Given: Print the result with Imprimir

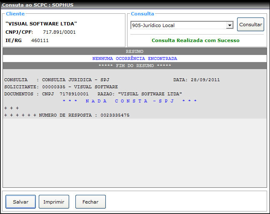Looking at the screenshot, I should tap(54, 202).
